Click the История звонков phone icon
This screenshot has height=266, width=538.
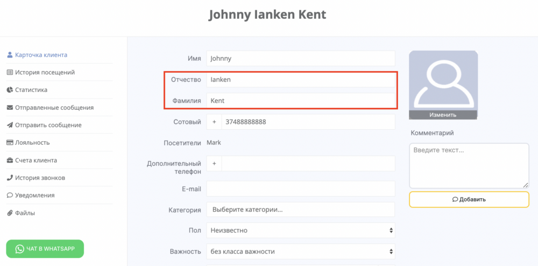pyautogui.click(x=10, y=178)
